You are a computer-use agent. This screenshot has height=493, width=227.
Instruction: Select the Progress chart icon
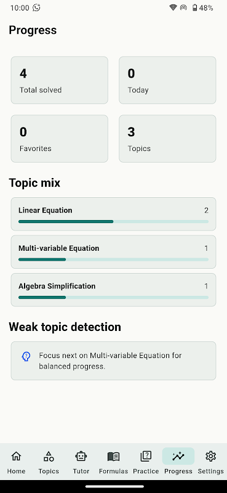click(178, 456)
